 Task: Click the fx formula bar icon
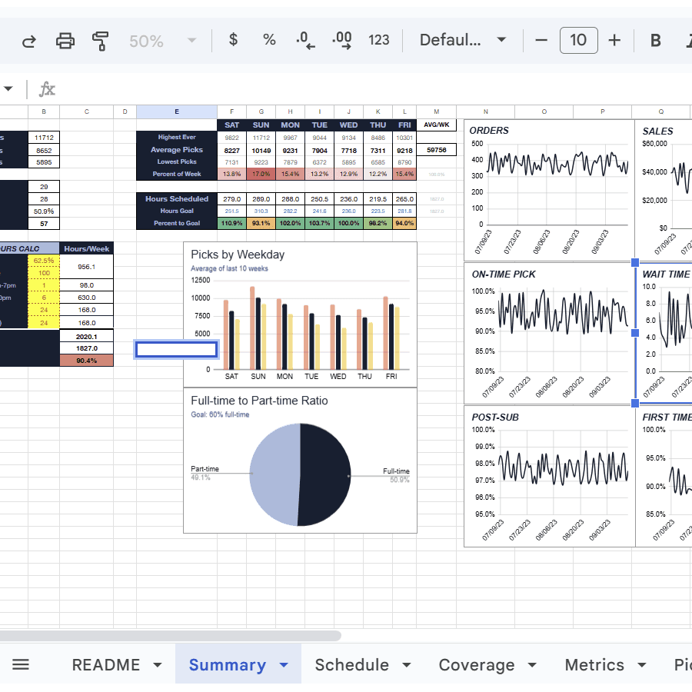tap(47, 89)
